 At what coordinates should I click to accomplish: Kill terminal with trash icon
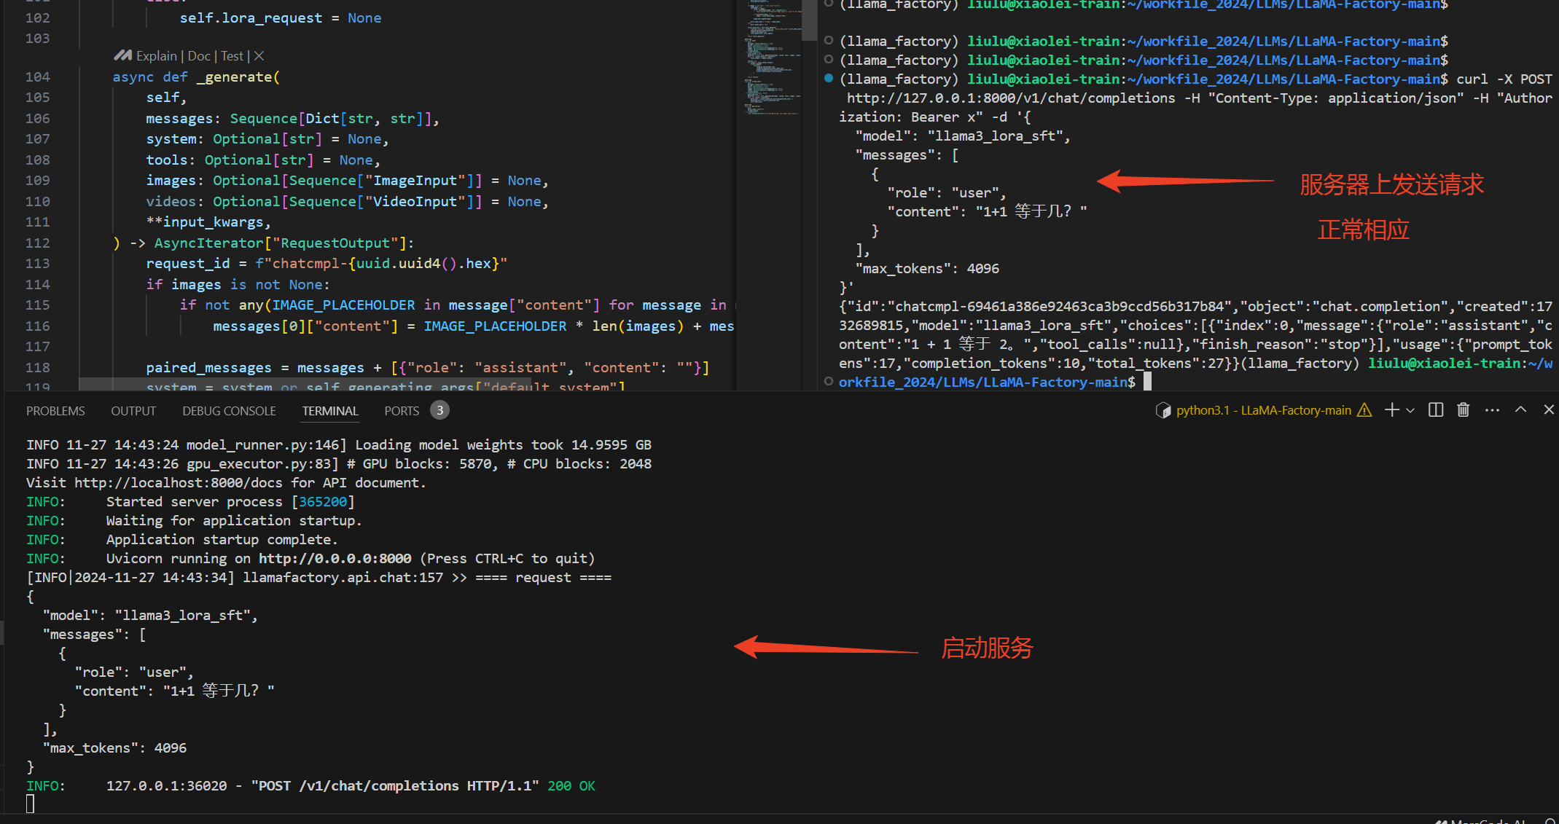pos(1463,410)
